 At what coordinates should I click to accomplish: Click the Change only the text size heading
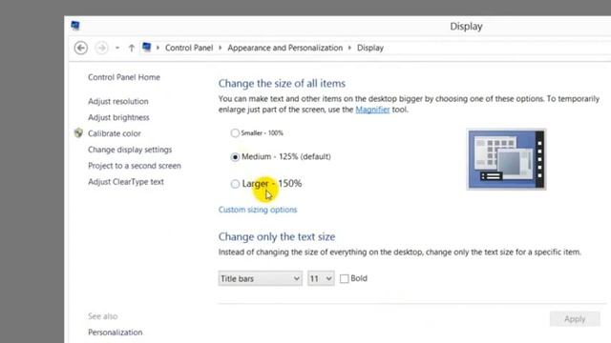pos(277,236)
